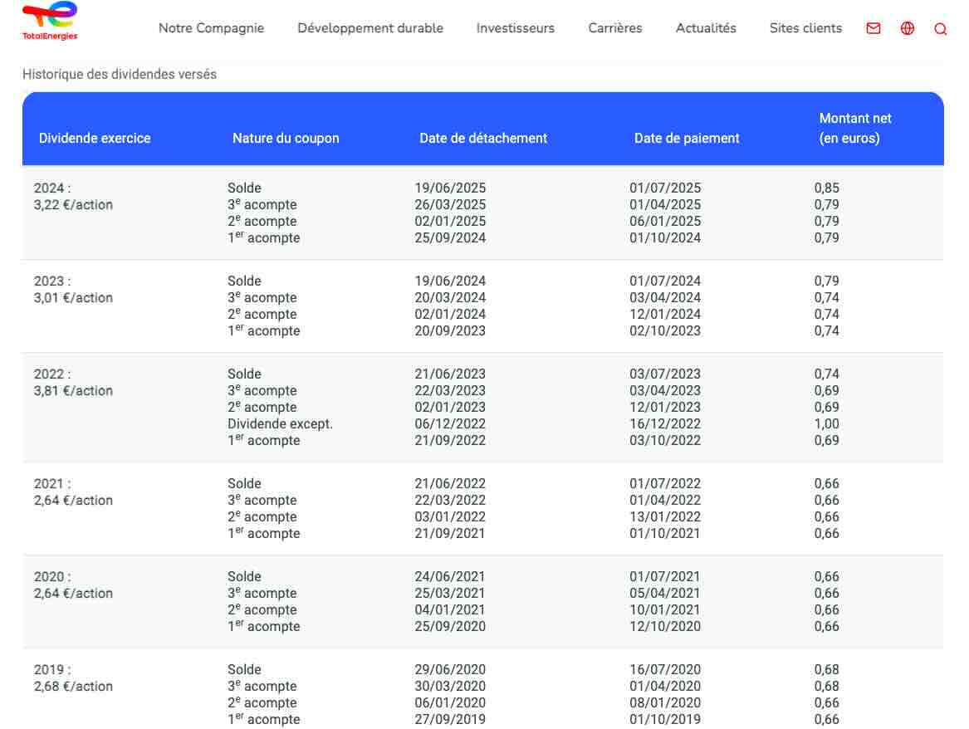Select the 2019 : 2,68 €/action cell
969x729 pixels.
[73, 678]
